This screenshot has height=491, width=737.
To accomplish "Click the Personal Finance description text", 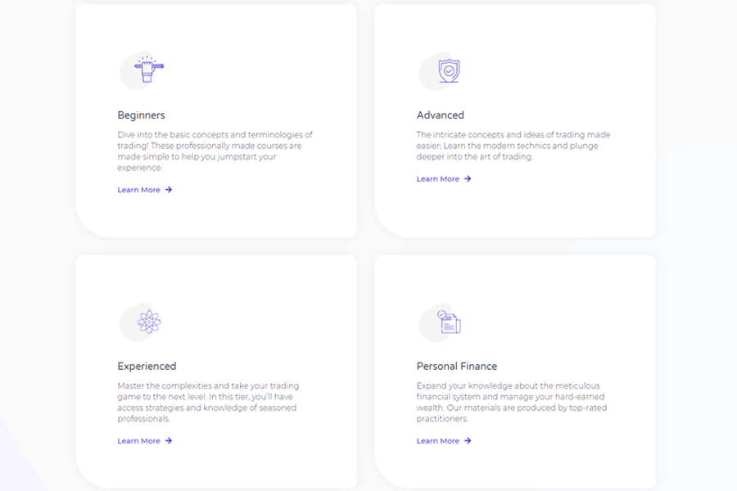I will coord(513,402).
